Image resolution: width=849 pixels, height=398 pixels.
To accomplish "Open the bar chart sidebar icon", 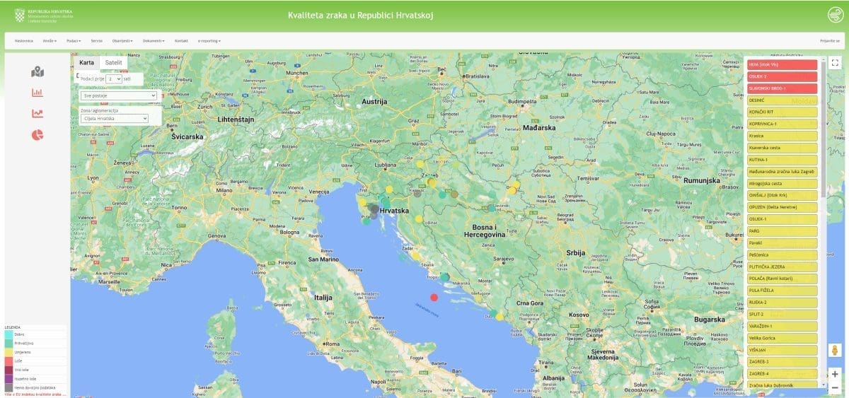I will point(37,93).
